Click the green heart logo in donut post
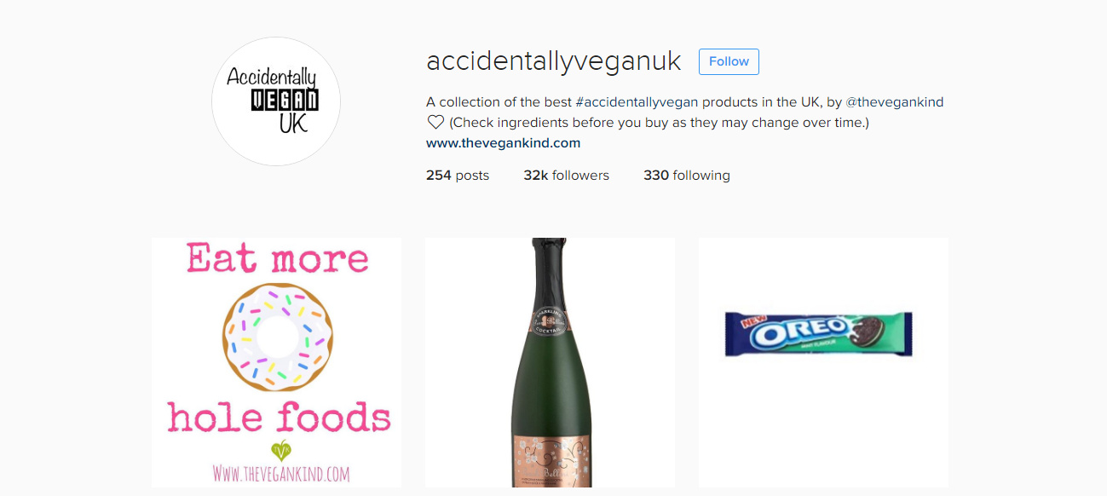Screen dimensions: 1107x496 281,451
